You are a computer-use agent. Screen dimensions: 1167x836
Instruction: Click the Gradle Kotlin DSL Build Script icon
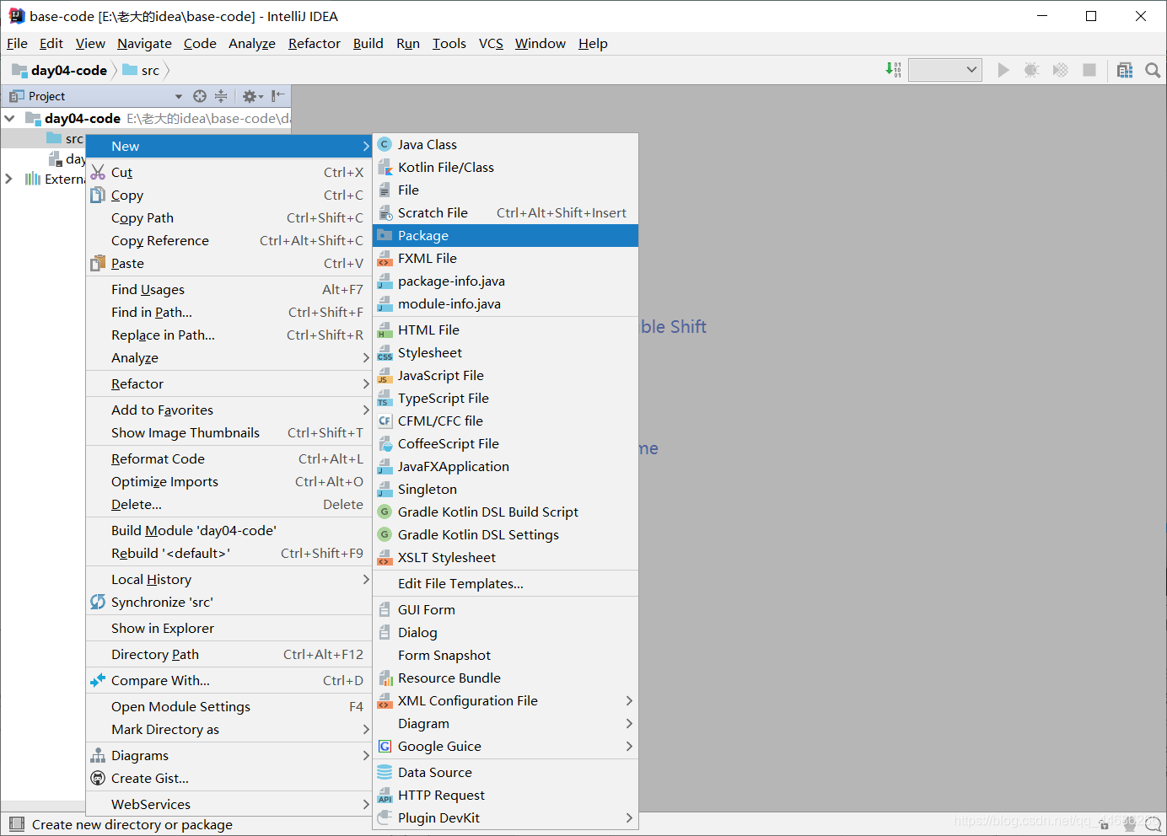(385, 512)
